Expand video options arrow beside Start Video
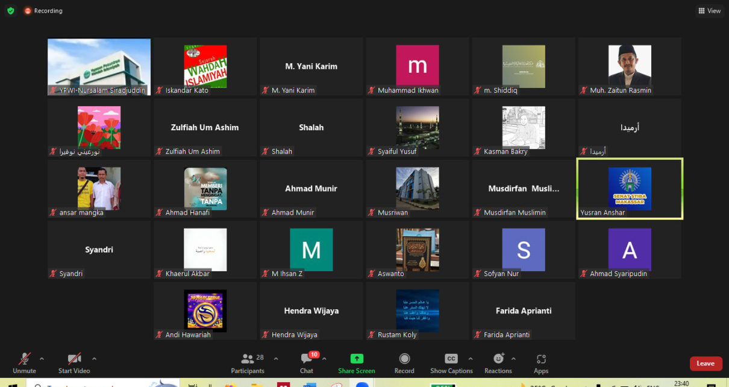The image size is (729, 387). [94, 359]
